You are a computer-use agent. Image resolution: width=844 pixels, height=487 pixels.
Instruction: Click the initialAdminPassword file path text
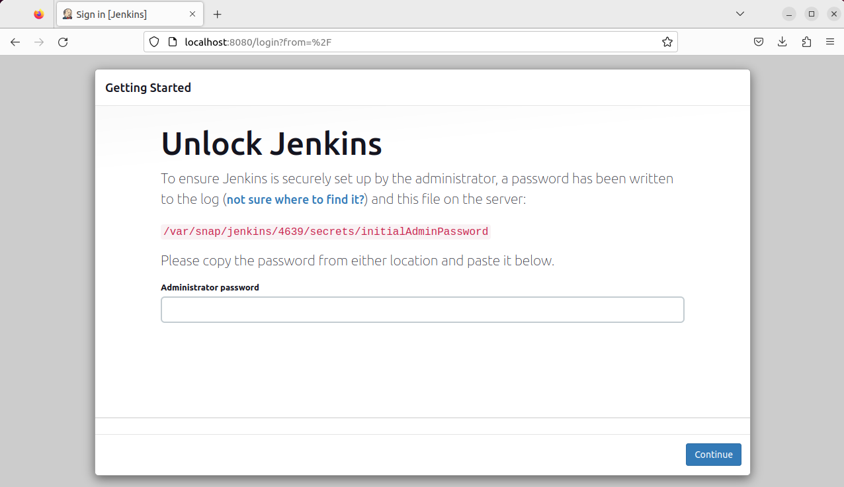click(325, 232)
